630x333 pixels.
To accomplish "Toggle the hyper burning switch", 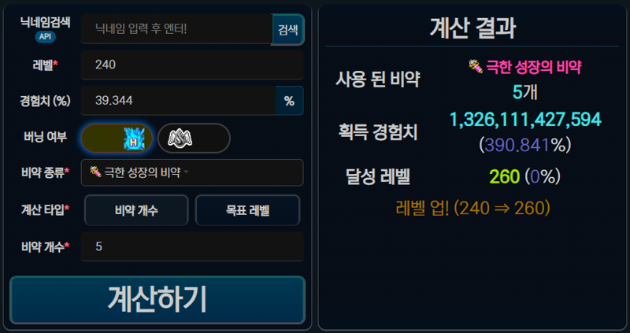I will (117, 139).
